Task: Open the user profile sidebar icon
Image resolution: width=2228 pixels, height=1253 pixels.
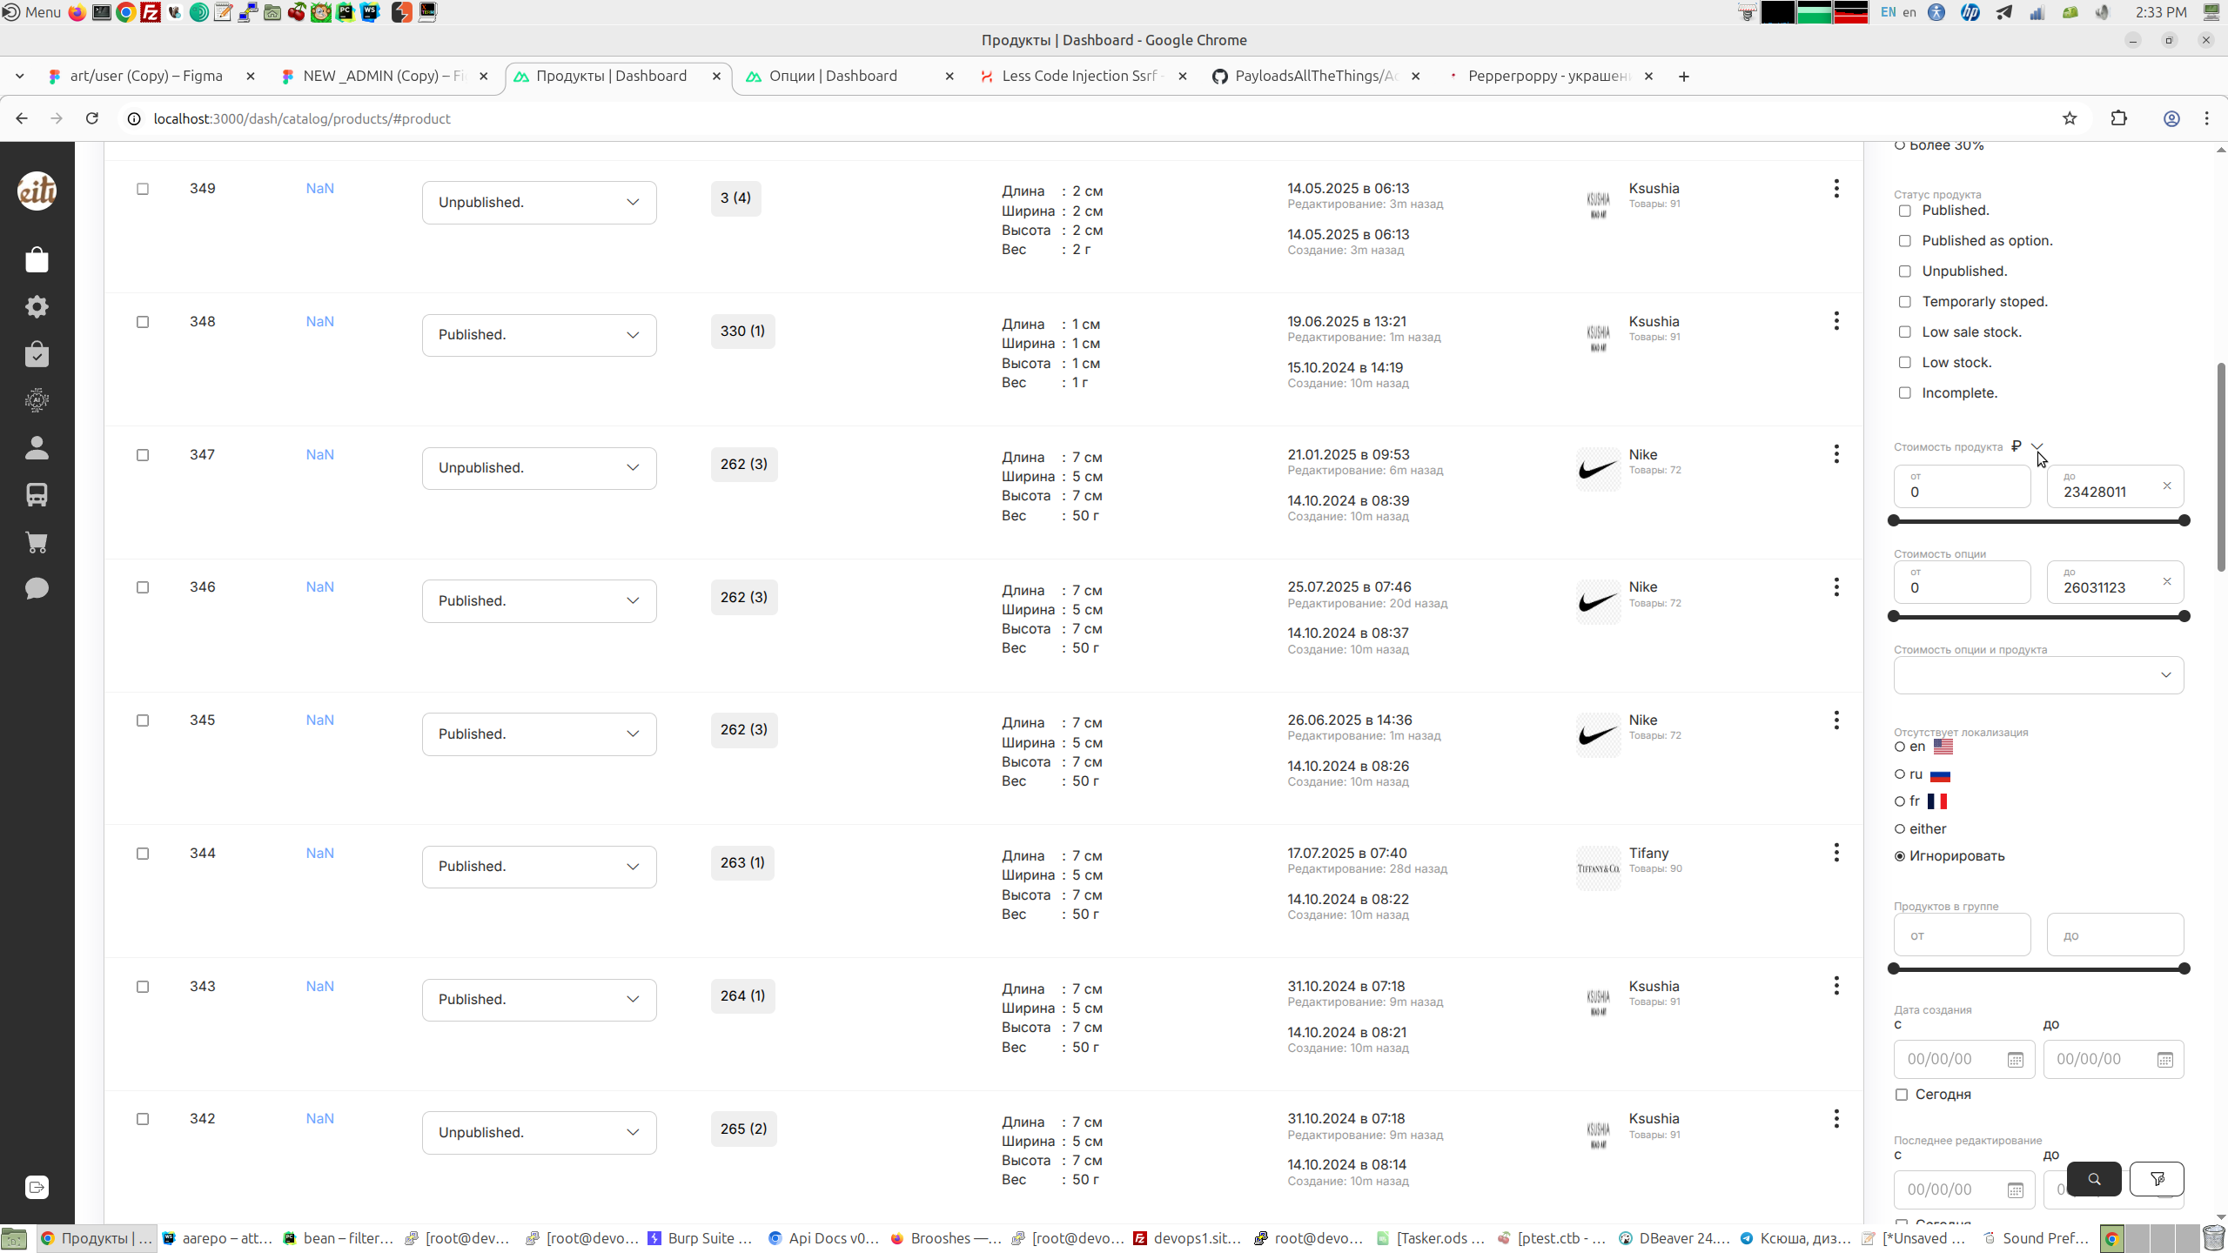Action: click(x=37, y=447)
